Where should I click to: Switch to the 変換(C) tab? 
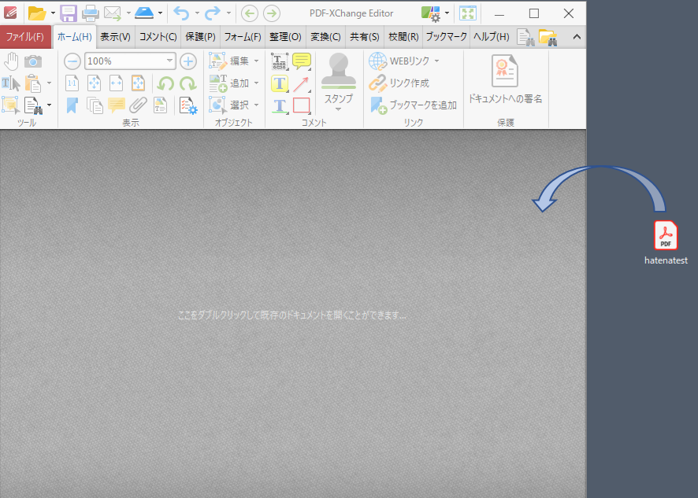pos(326,37)
